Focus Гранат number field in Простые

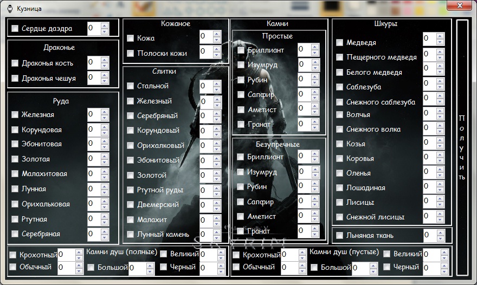coord(305,124)
